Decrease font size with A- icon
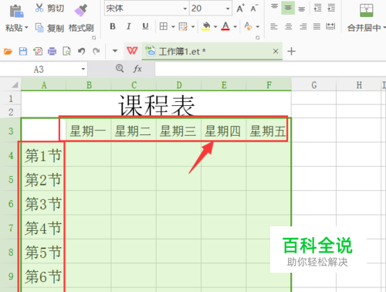Screen dimensions: 386x292 [x=254, y=8]
